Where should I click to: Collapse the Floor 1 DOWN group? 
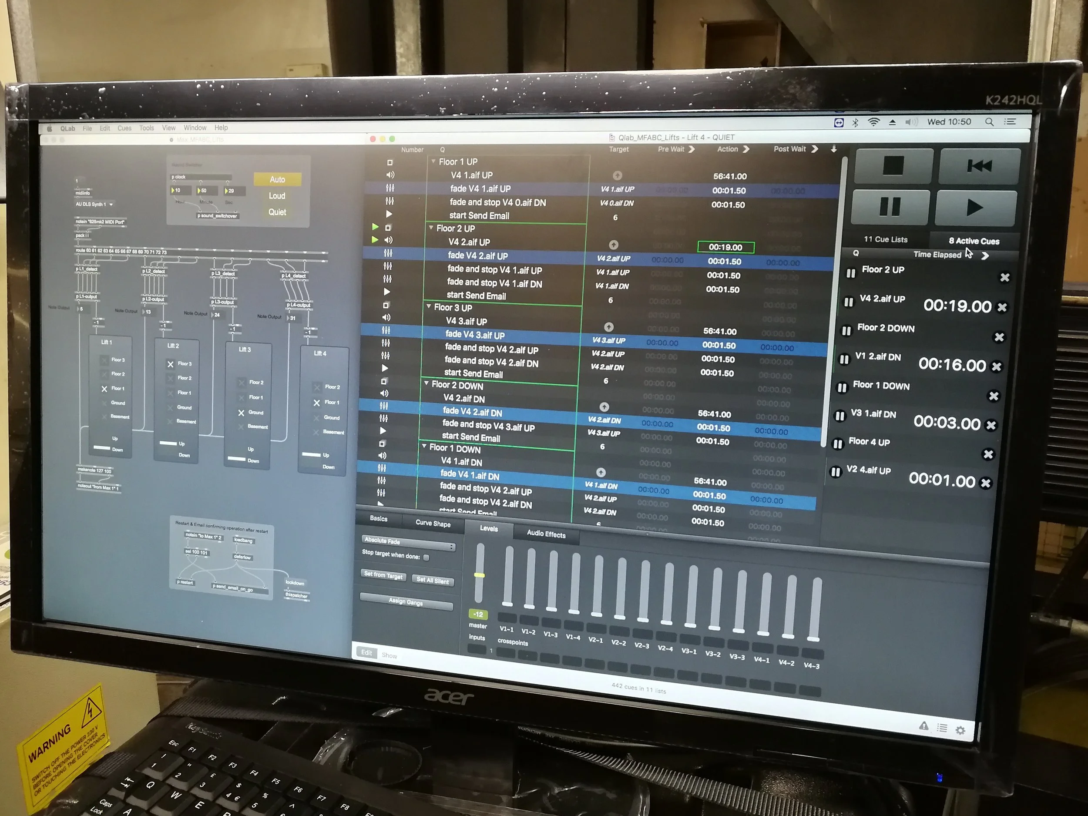pyautogui.click(x=424, y=446)
